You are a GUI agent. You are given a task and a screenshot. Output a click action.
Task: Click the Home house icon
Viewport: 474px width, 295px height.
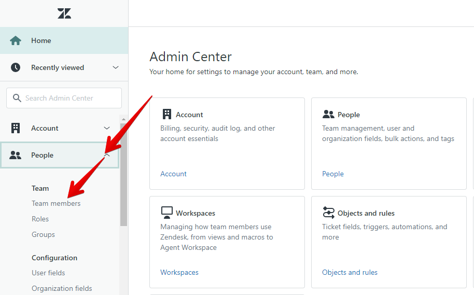pyautogui.click(x=16, y=40)
